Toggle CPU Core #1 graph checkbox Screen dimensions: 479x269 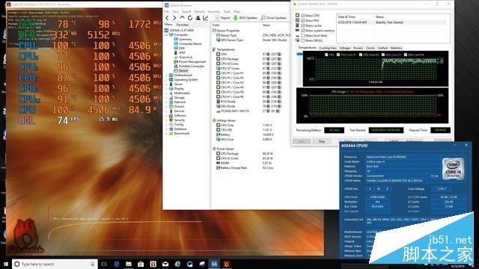[x=338, y=55]
